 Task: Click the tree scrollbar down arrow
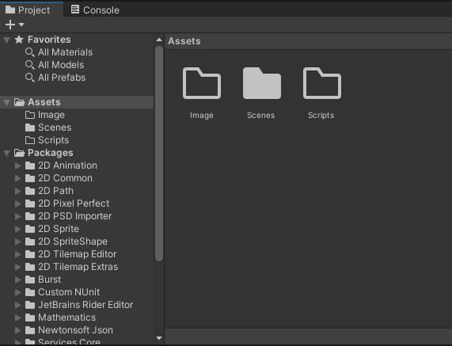159,338
